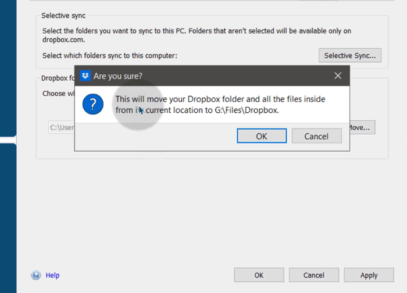Click the Dropbox logo in the dialog title bar
407x293 pixels.
[x=85, y=76]
